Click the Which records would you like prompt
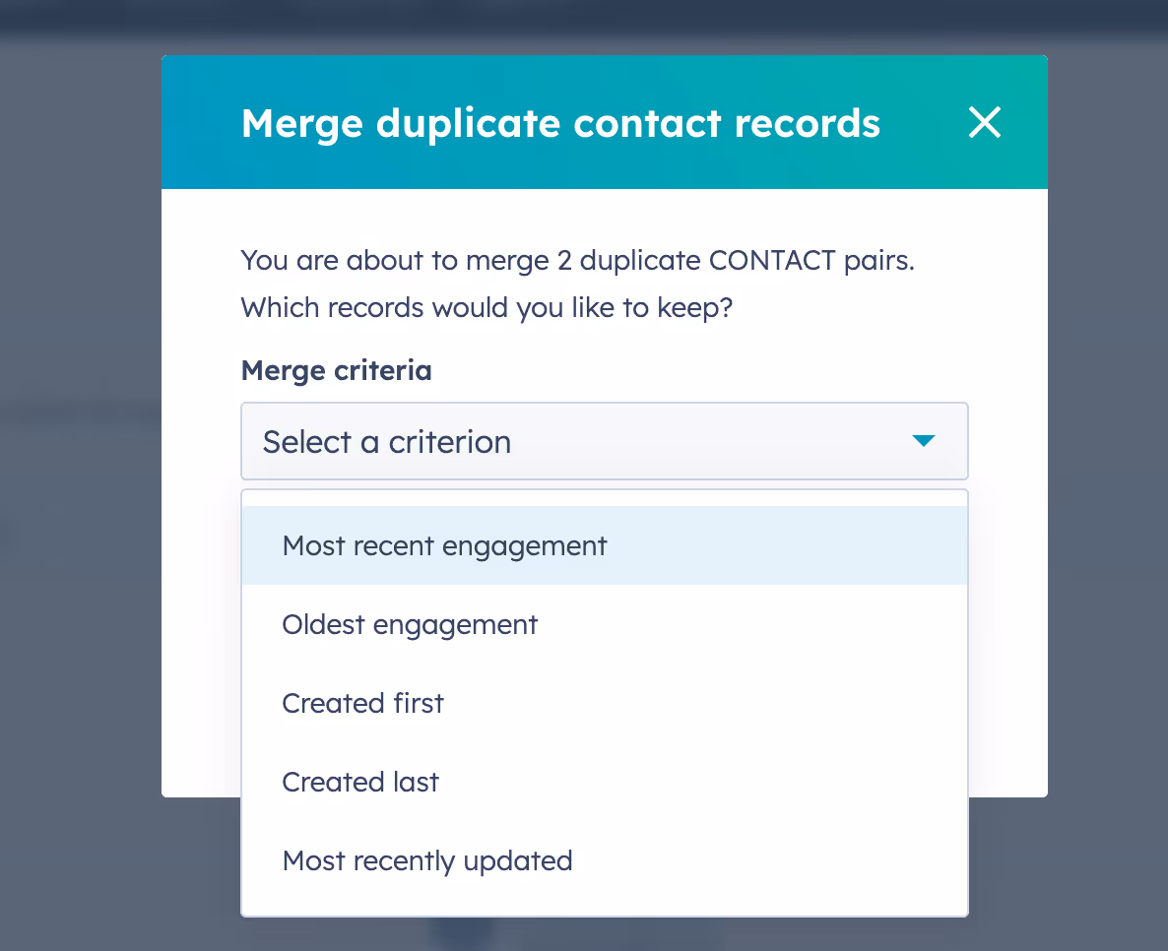Viewport: 1168px width, 951px height. 487,307
